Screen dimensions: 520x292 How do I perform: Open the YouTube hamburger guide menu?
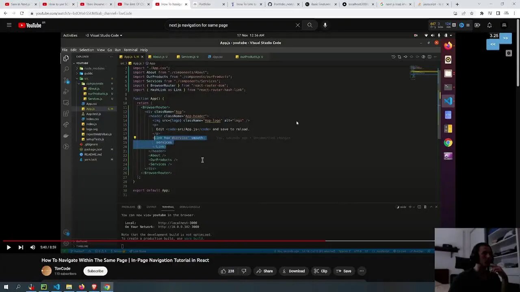(x=9, y=25)
